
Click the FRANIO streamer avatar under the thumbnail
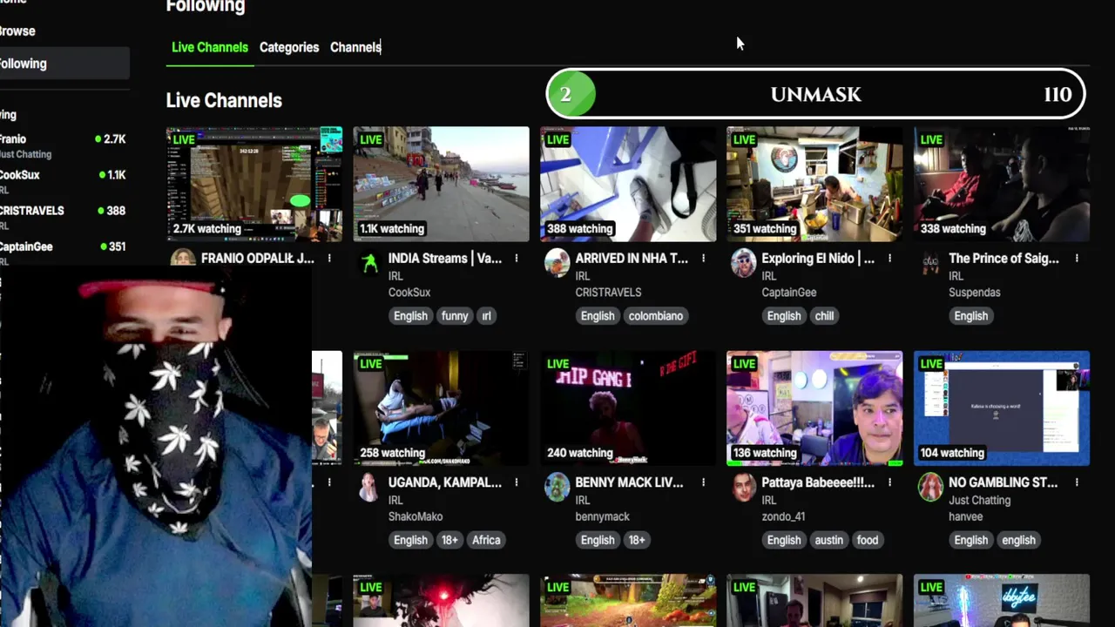[183, 259]
